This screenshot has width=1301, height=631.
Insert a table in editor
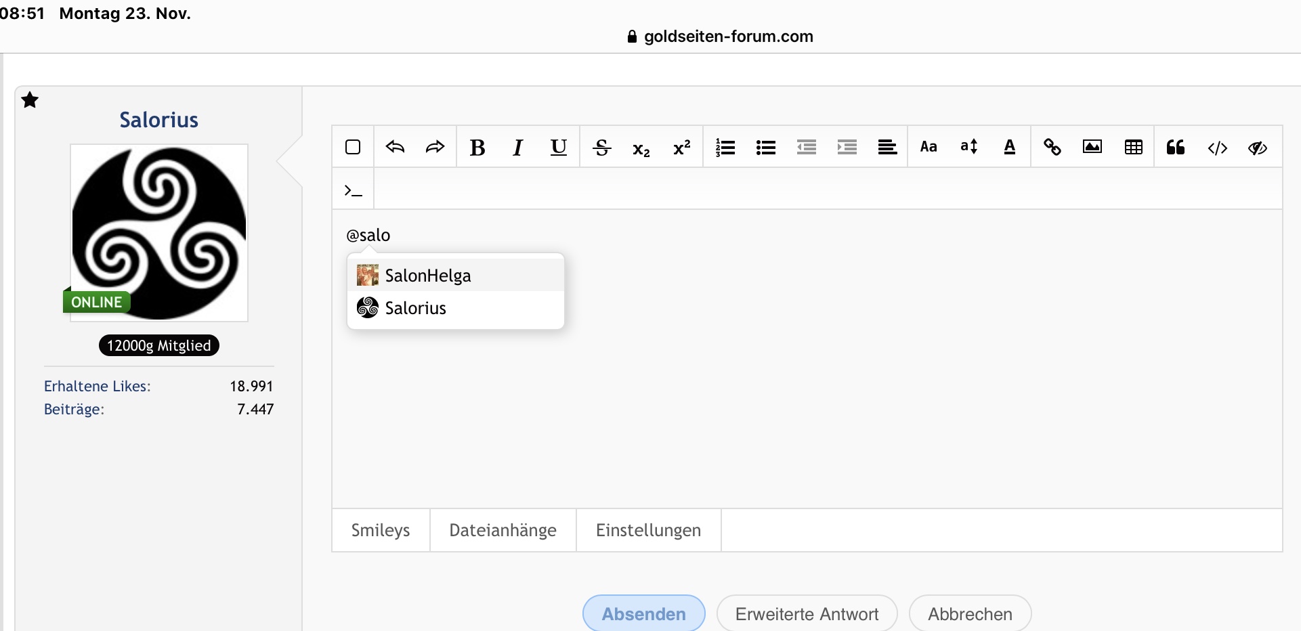tap(1133, 148)
